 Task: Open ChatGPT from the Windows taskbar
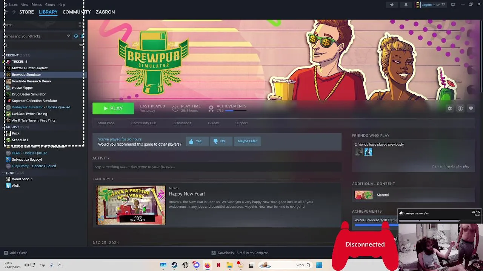pos(185,265)
